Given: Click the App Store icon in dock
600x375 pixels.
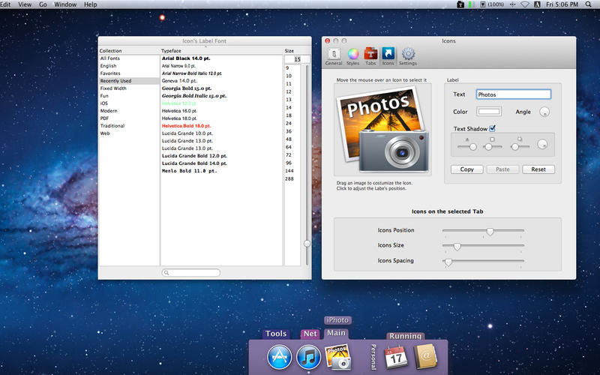Looking at the screenshot, I should tap(279, 356).
